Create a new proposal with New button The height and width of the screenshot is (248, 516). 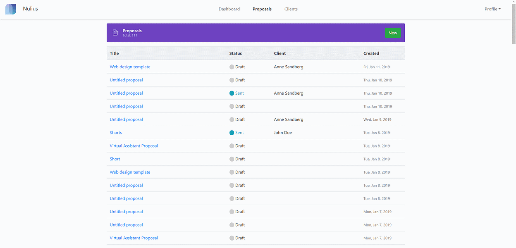[x=393, y=33]
